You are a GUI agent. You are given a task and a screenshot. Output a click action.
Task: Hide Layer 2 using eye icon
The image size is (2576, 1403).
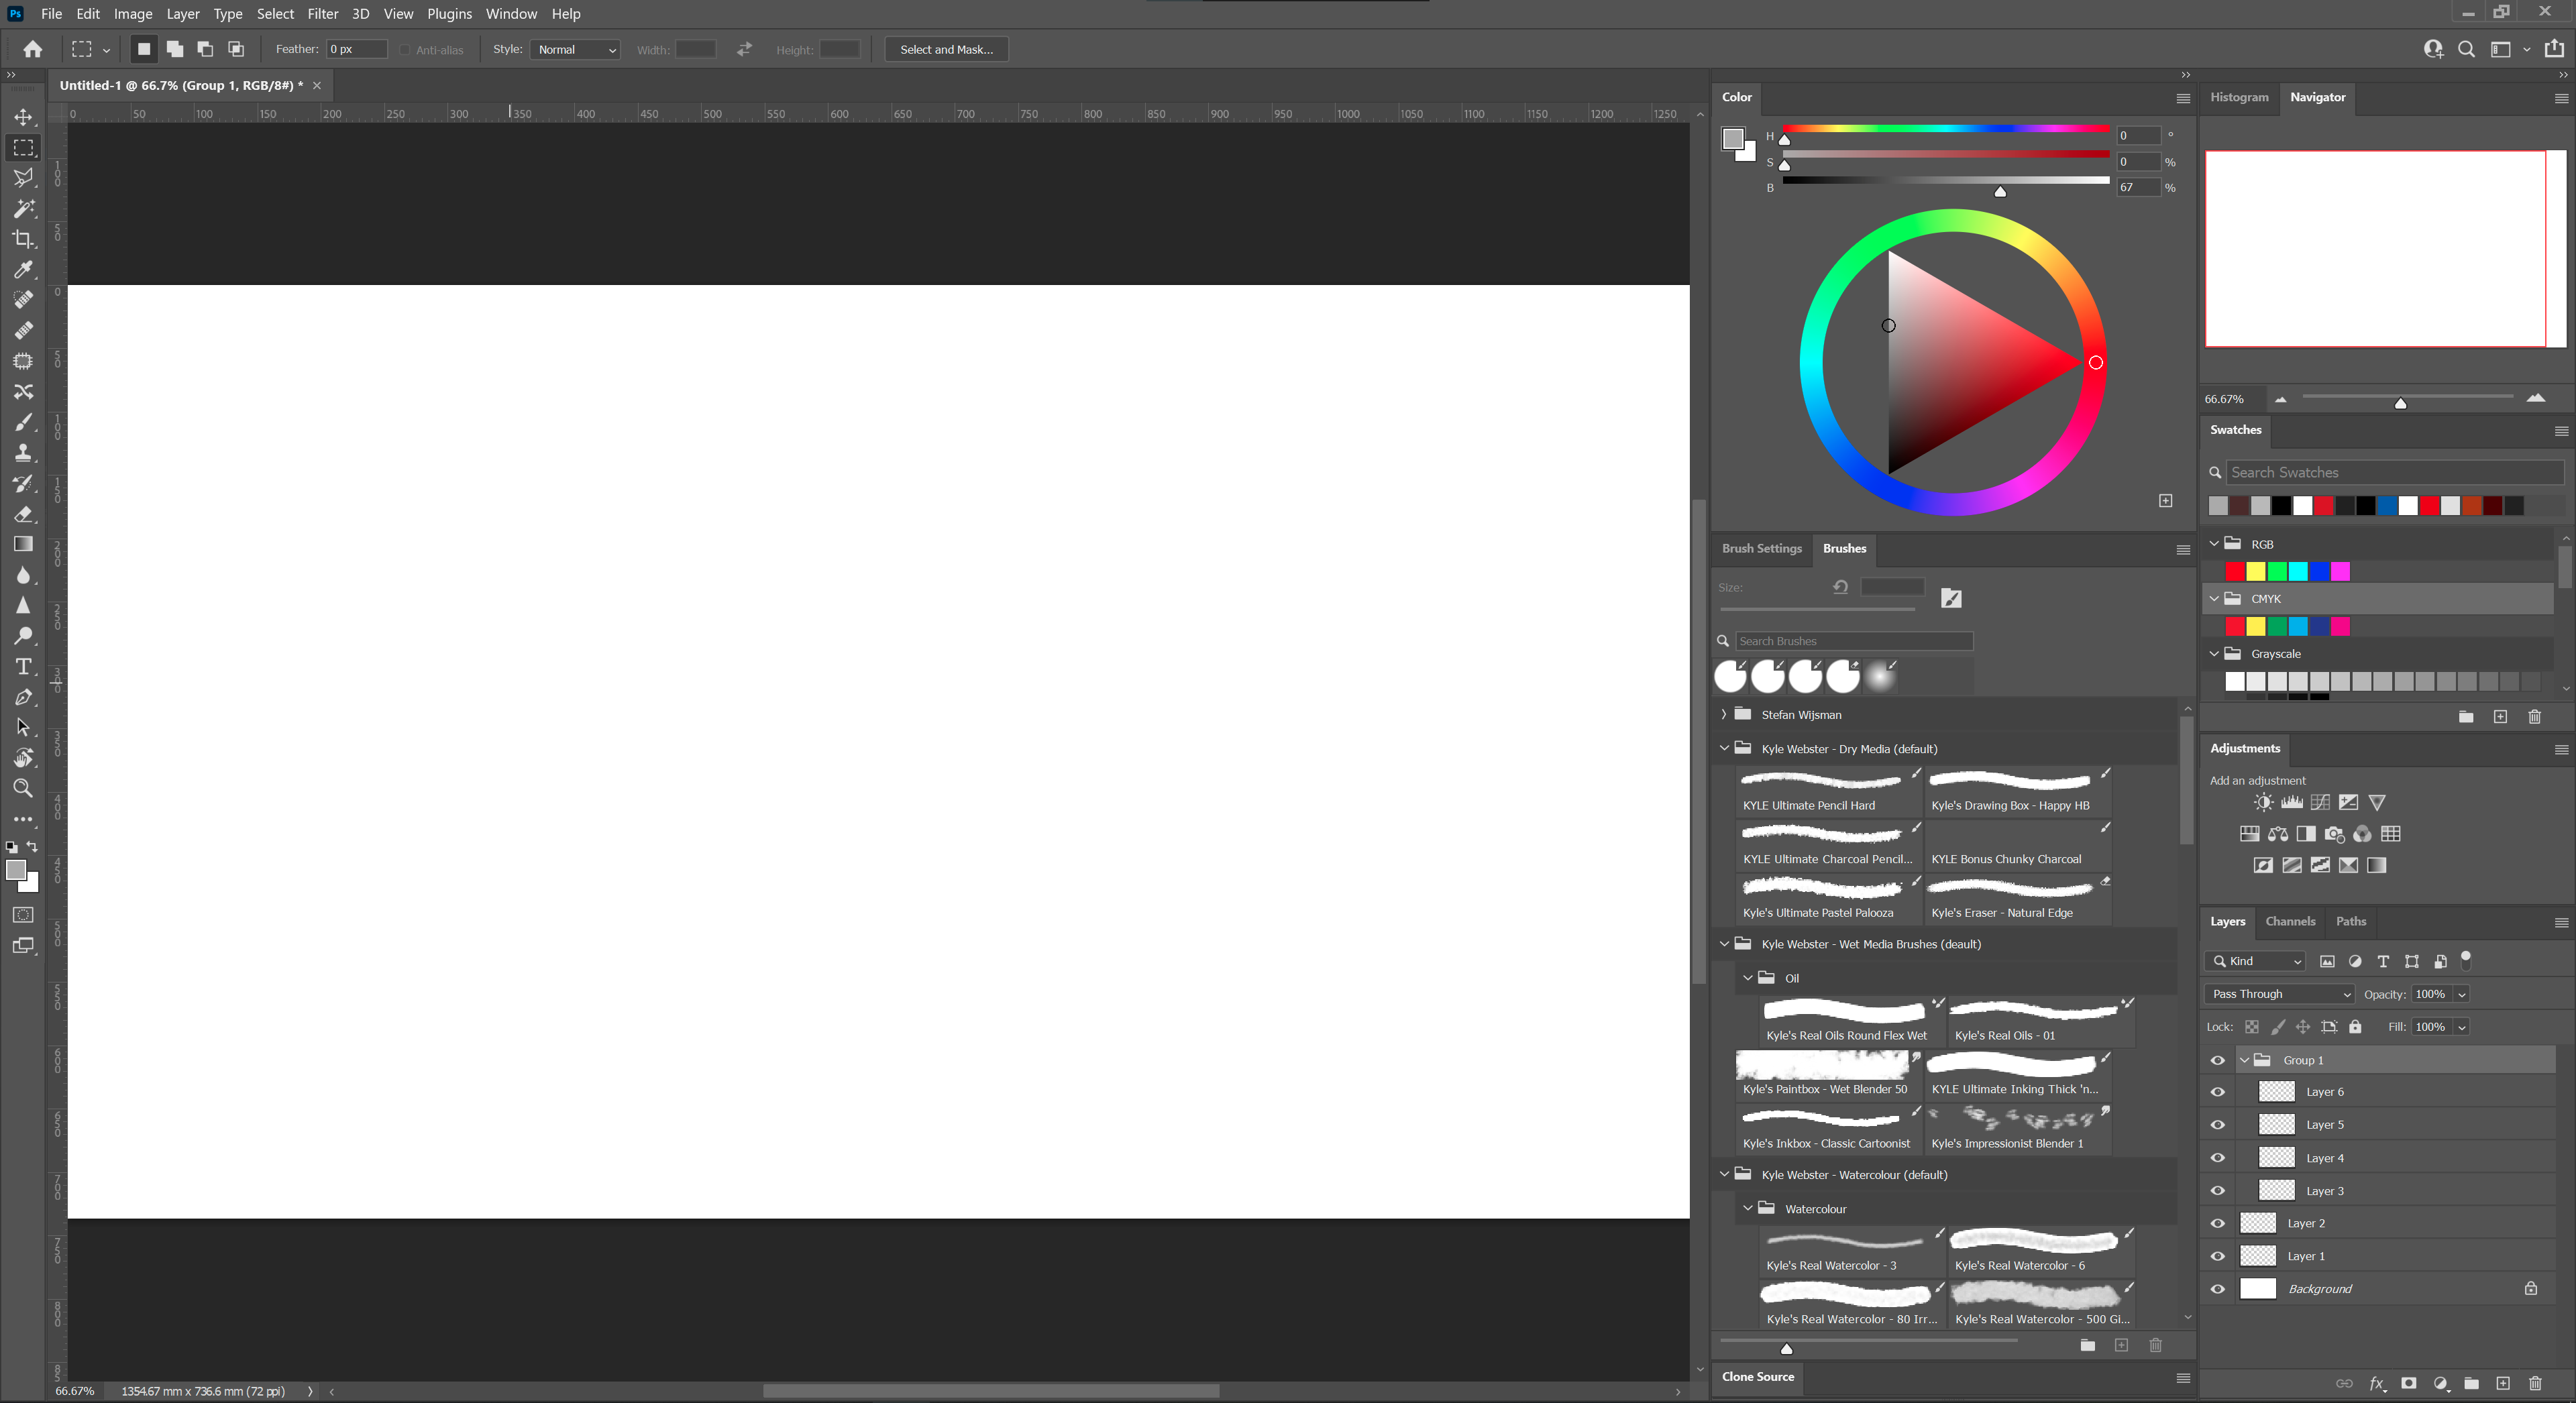click(x=2218, y=1224)
